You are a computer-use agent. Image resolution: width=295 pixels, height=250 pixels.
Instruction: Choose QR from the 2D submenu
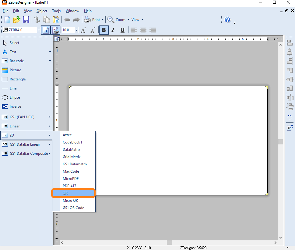click(73, 193)
